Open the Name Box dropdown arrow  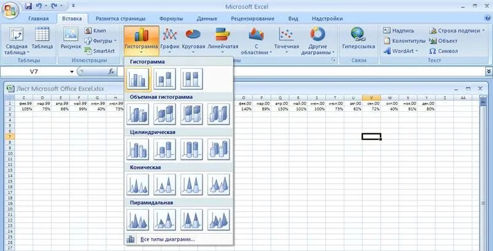point(72,72)
